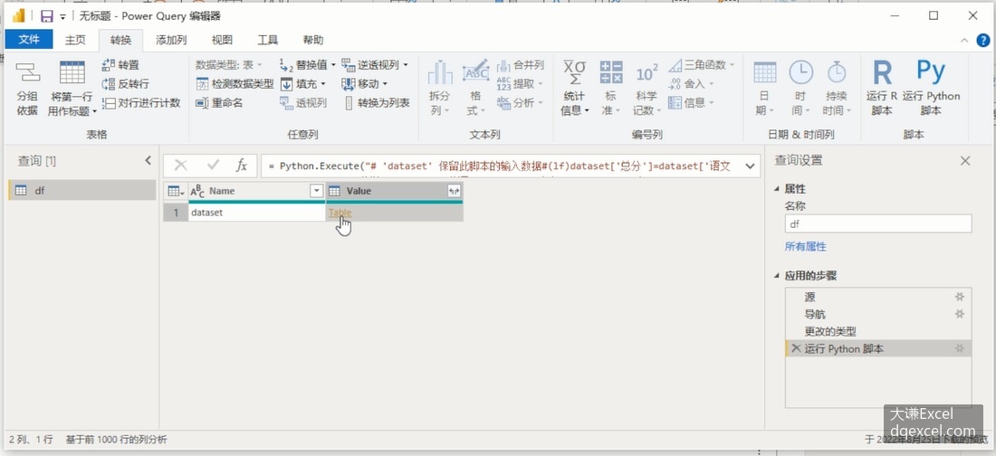Switch to the 主页 tab
The height and width of the screenshot is (456, 996).
tap(75, 40)
